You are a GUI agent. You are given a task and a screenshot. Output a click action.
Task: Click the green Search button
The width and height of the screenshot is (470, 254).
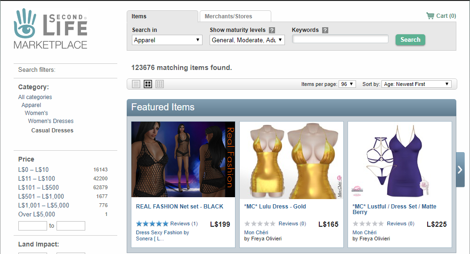(410, 40)
